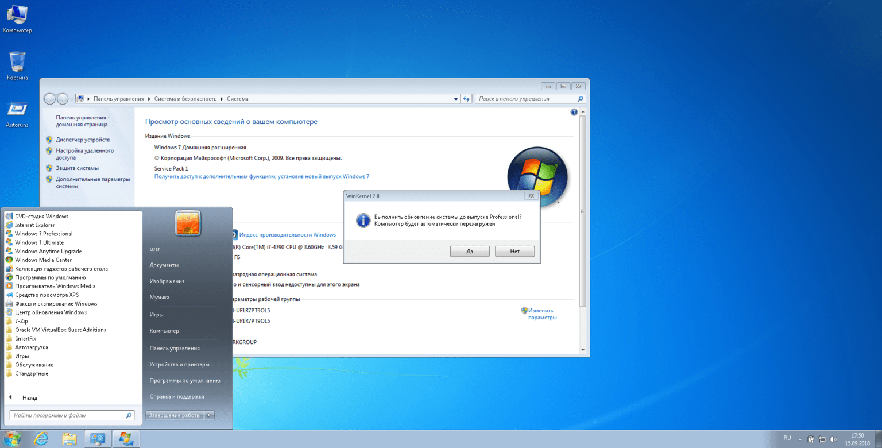Expand shutdown options arrow
This screenshot has height=448, width=882.
click(209, 415)
